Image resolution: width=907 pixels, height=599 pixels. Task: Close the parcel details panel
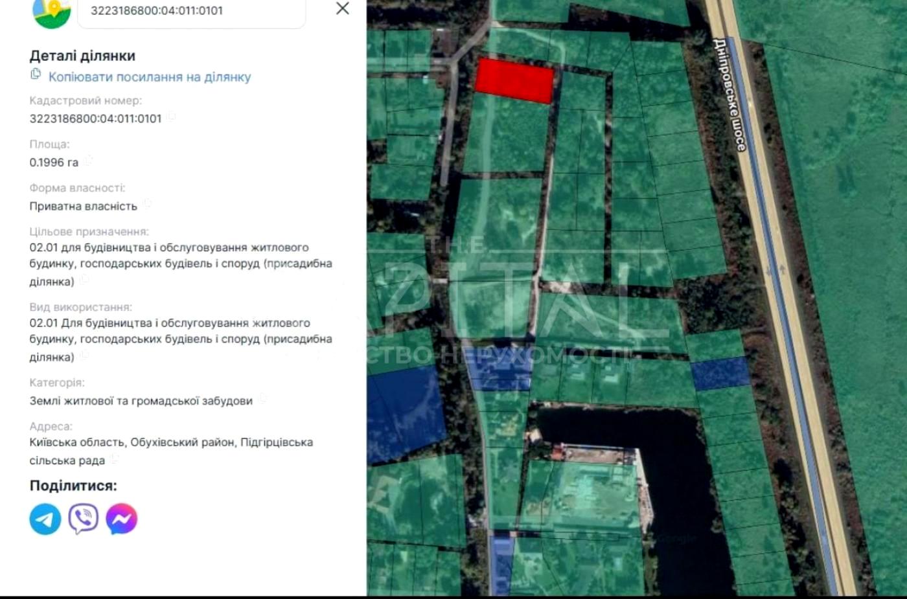[342, 8]
